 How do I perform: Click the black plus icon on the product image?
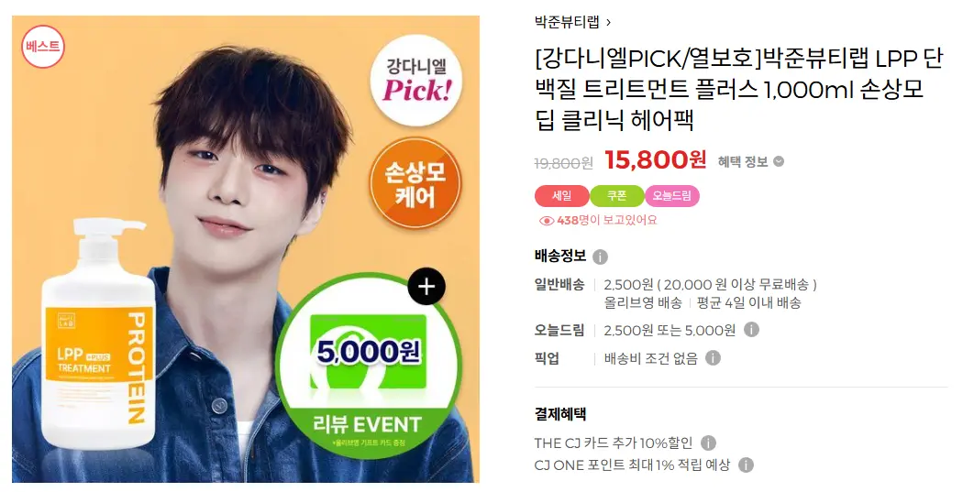(426, 287)
